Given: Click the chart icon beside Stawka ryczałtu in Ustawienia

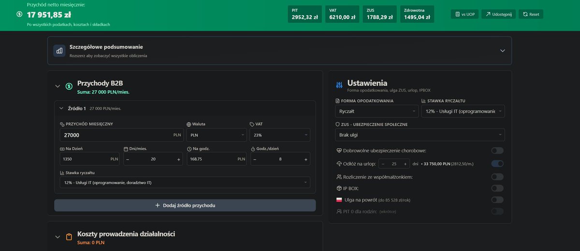Looking at the screenshot, I should (423, 101).
